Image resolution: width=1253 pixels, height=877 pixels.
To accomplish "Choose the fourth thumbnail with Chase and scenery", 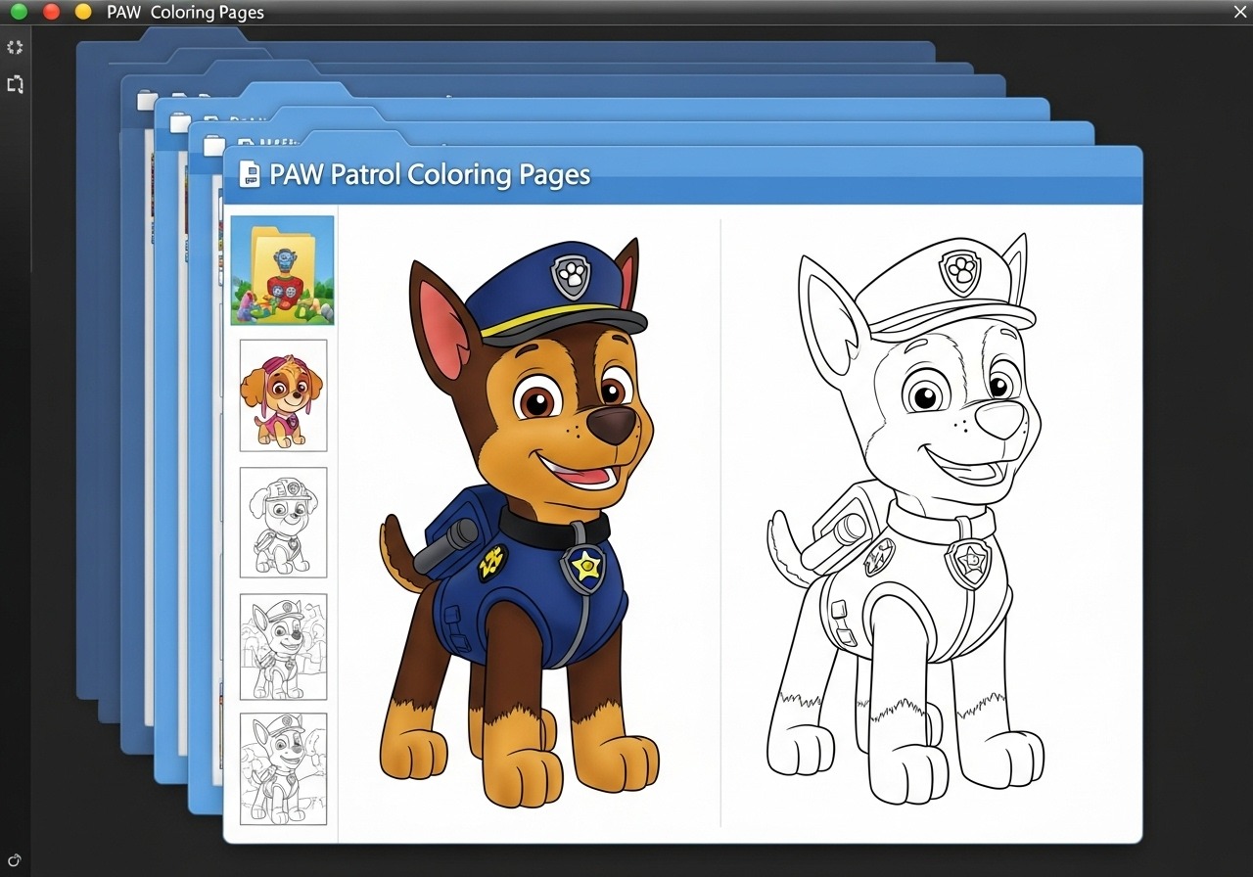I will coord(283,646).
